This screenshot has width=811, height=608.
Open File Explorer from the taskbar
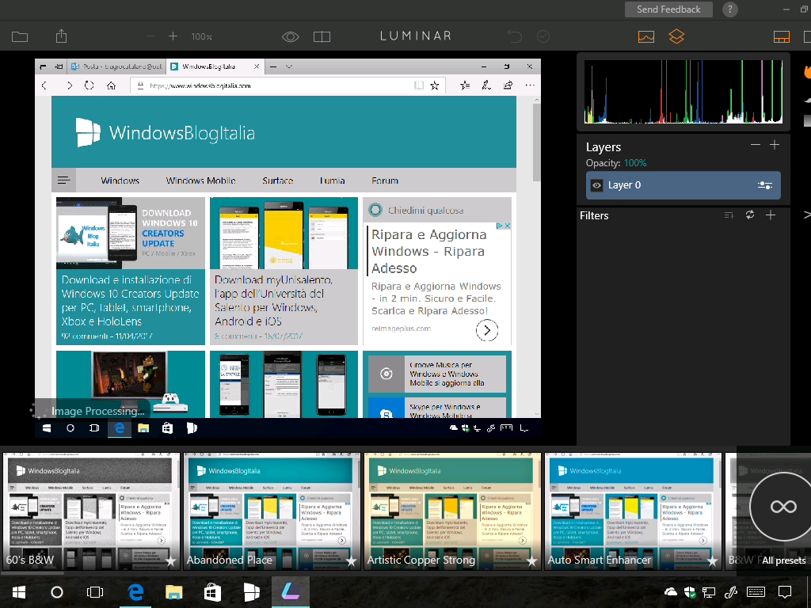click(173, 592)
